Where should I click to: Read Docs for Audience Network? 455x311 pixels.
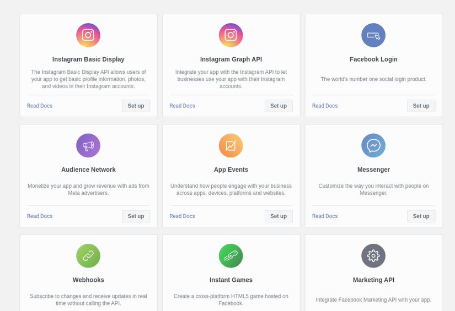coord(40,216)
